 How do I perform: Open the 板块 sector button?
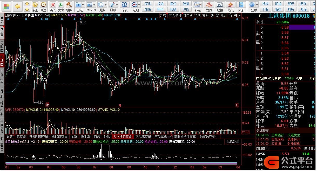[x=265, y=4]
